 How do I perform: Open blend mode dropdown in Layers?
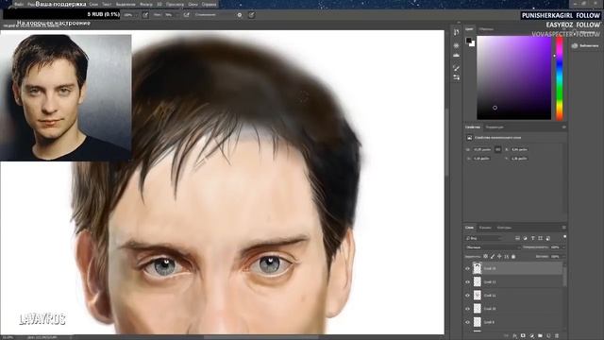493,247
